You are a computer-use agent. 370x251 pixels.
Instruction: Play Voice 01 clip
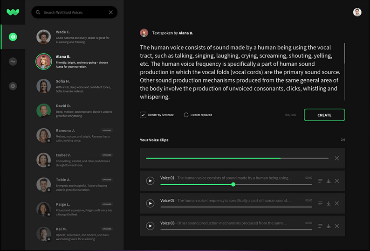150,181
